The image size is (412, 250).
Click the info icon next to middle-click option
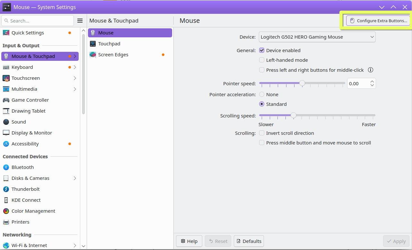(371, 70)
